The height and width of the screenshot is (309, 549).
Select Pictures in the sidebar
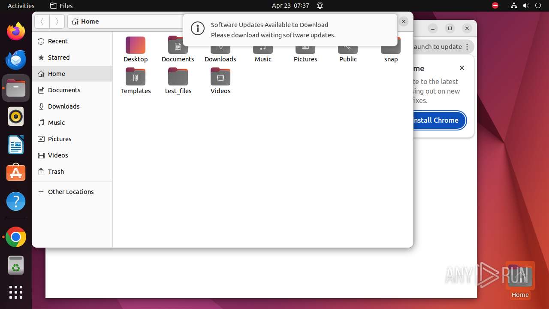pos(72,139)
